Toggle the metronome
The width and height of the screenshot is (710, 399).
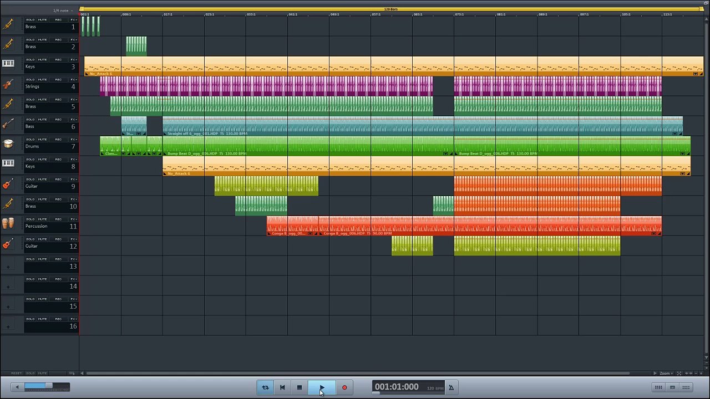tap(451, 387)
